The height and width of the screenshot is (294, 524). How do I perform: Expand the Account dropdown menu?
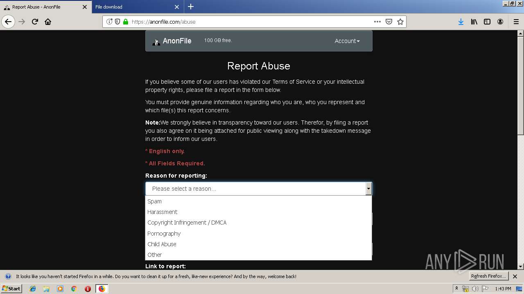point(347,41)
